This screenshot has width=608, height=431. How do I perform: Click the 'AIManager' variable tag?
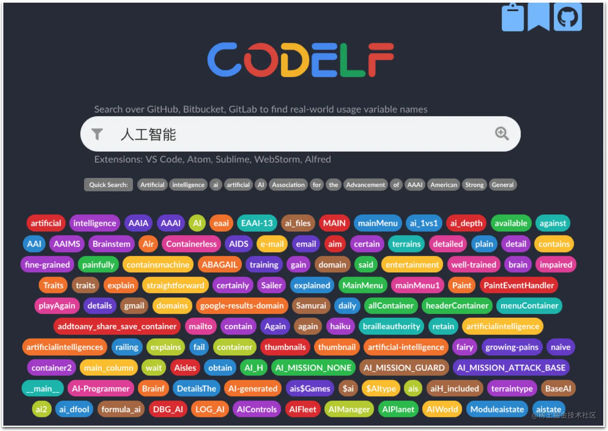pos(349,409)
